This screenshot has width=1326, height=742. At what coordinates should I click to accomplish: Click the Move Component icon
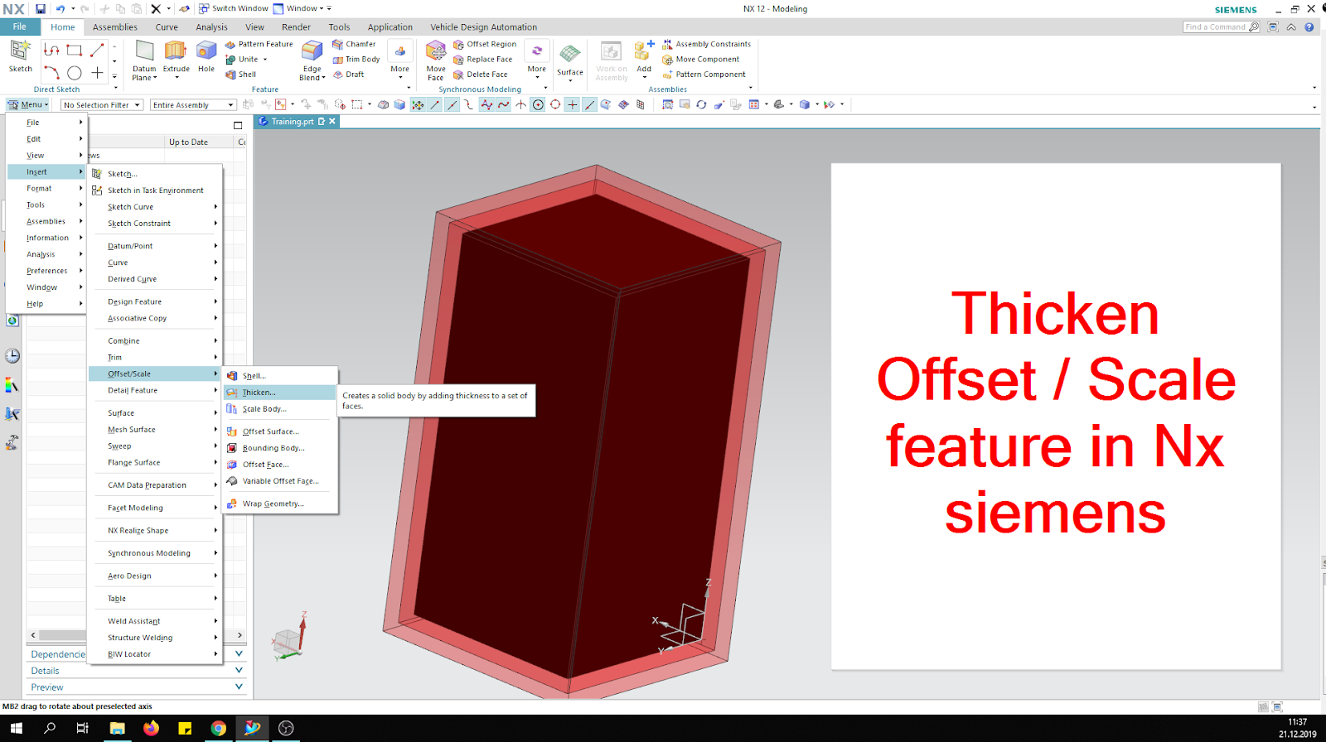click(x=667, y=60)
